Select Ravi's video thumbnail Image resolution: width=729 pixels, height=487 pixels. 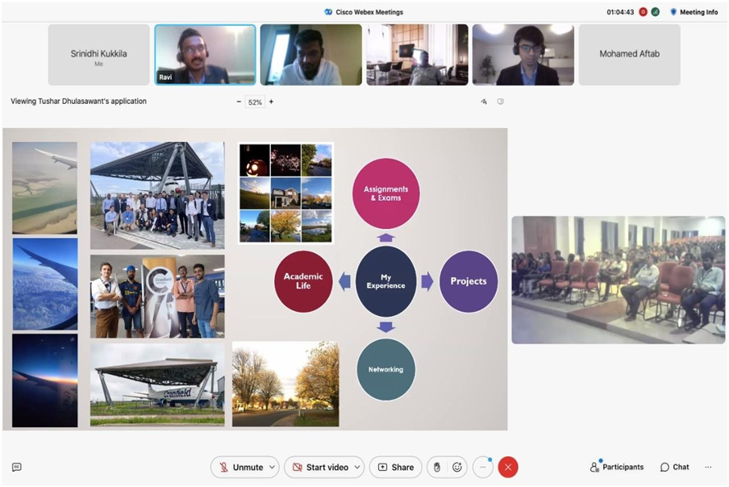coord(205,54)
